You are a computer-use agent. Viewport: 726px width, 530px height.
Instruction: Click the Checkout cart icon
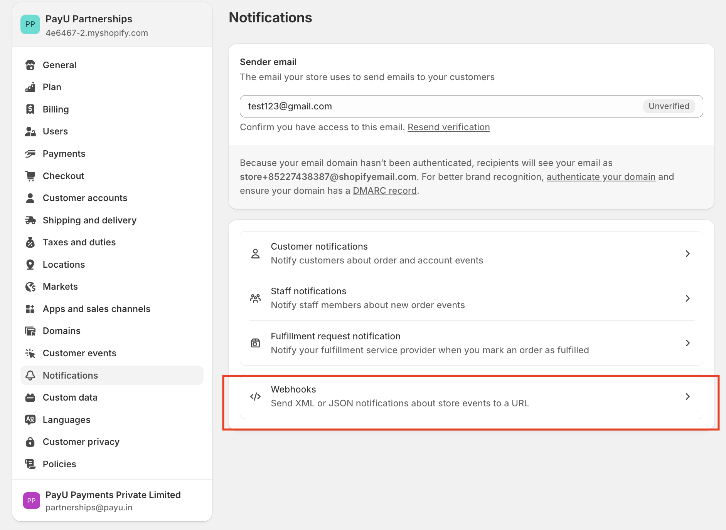point(30,176)
